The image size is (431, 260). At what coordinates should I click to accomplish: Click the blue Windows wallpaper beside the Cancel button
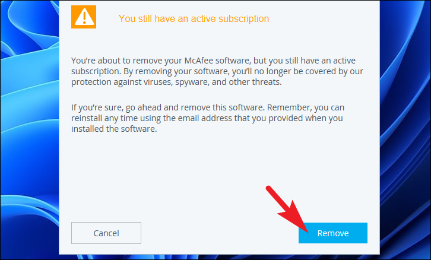click(x=30, y=233)
